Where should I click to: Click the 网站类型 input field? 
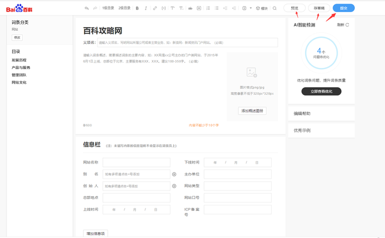238,186
